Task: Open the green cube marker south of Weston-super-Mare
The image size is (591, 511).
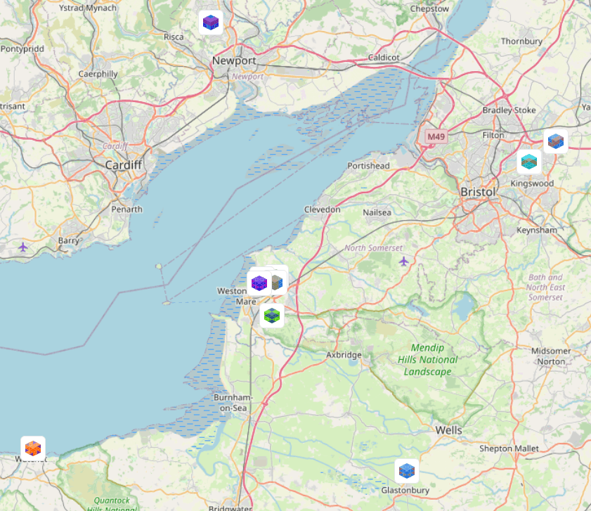Action: tap(272, 316)
